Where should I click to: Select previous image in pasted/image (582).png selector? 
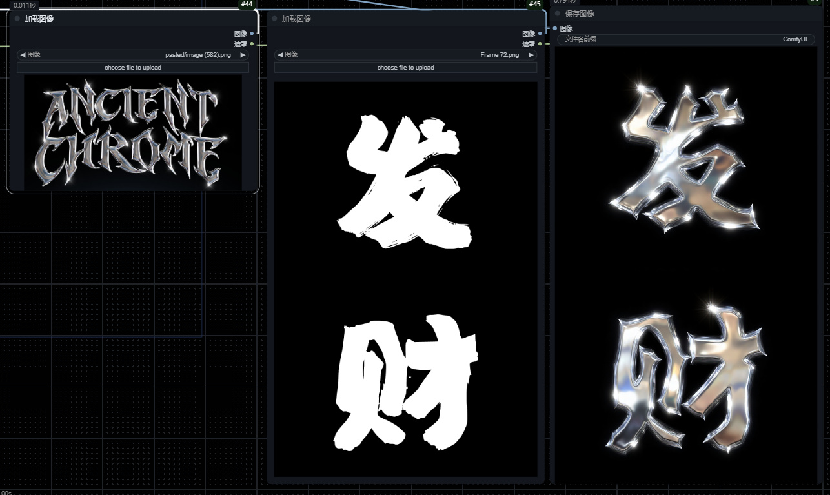[23, 55]
